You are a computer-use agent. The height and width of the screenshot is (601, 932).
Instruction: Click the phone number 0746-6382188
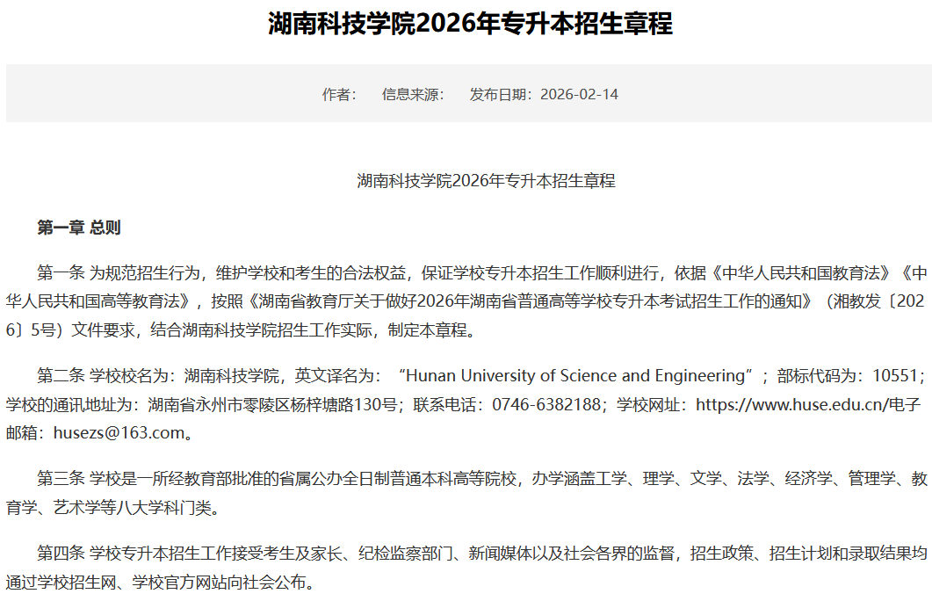(x=546, y=404)
